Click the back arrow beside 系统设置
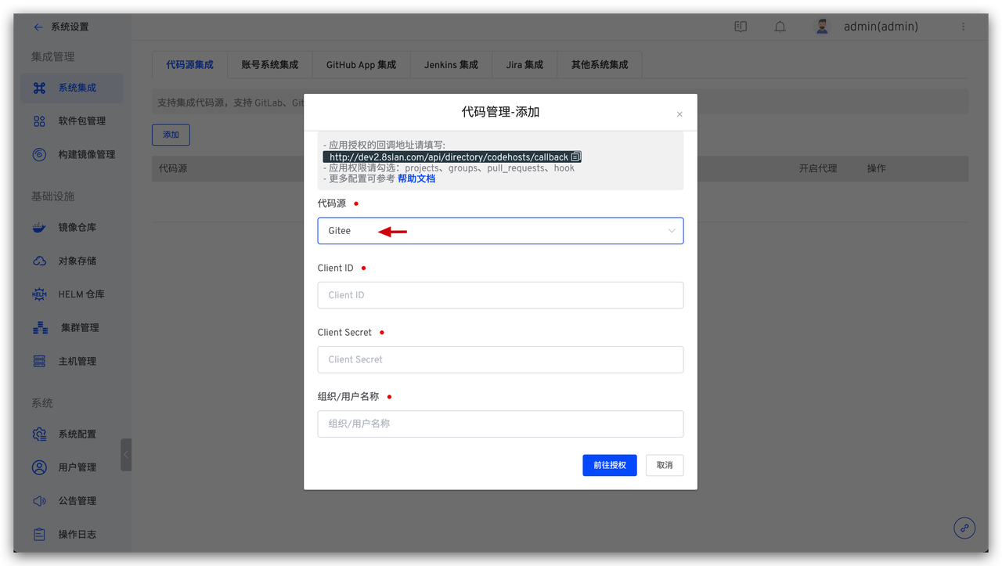Screen dimensions: 1002x566 [38, 27]
